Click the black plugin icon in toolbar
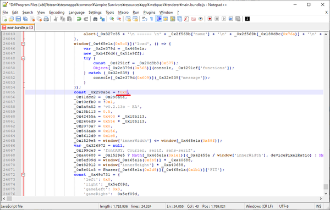The width and height of the screenshot is (330, 210). (x=248, y=19)
